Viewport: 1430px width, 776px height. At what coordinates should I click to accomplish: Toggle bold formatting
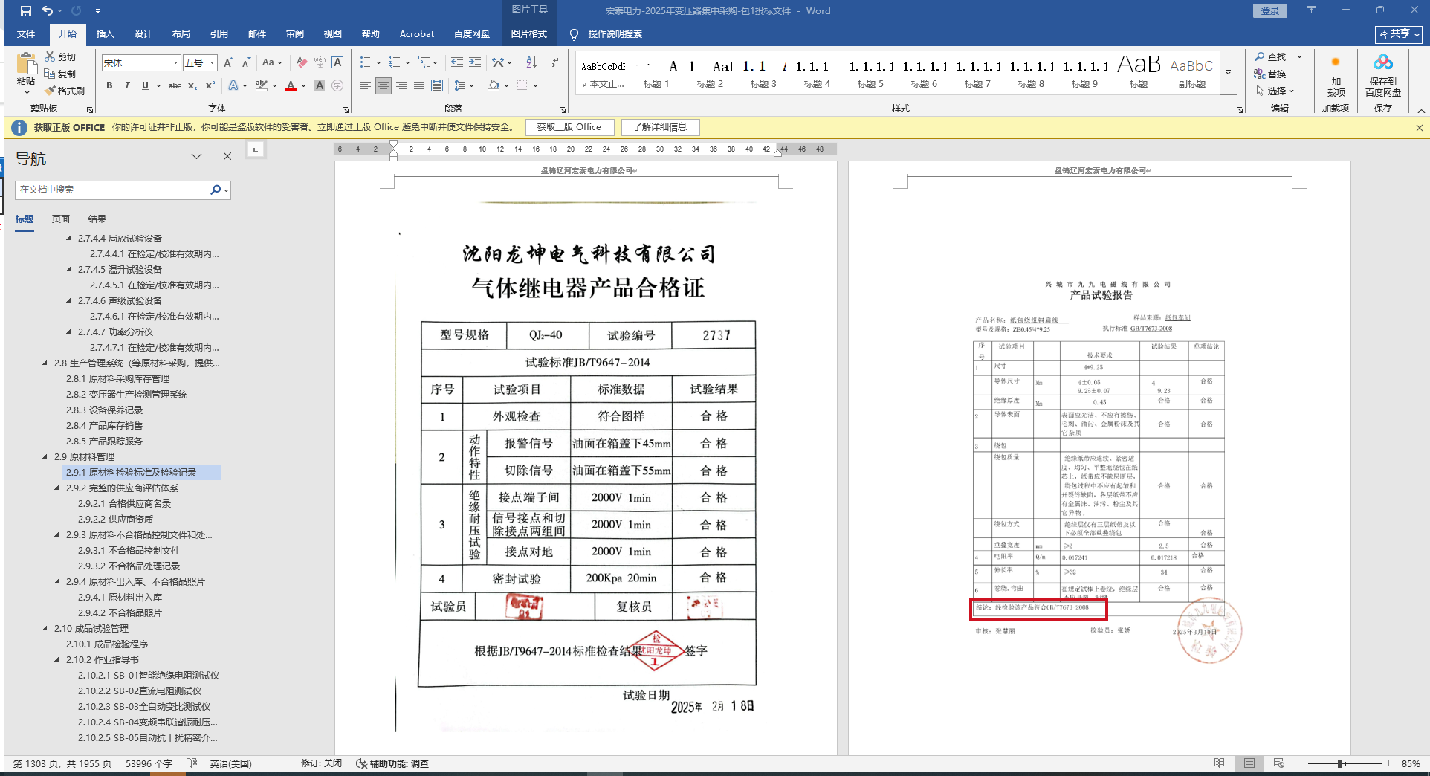[x=109, y=86]
